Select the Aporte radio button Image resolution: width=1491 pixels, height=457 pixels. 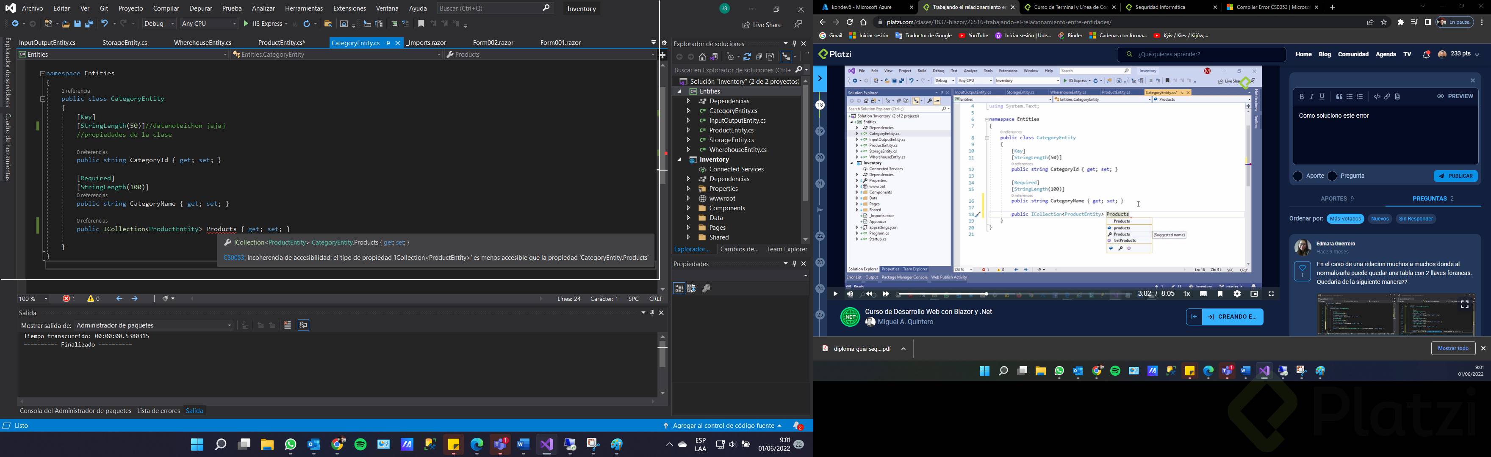coord(1298,176)
